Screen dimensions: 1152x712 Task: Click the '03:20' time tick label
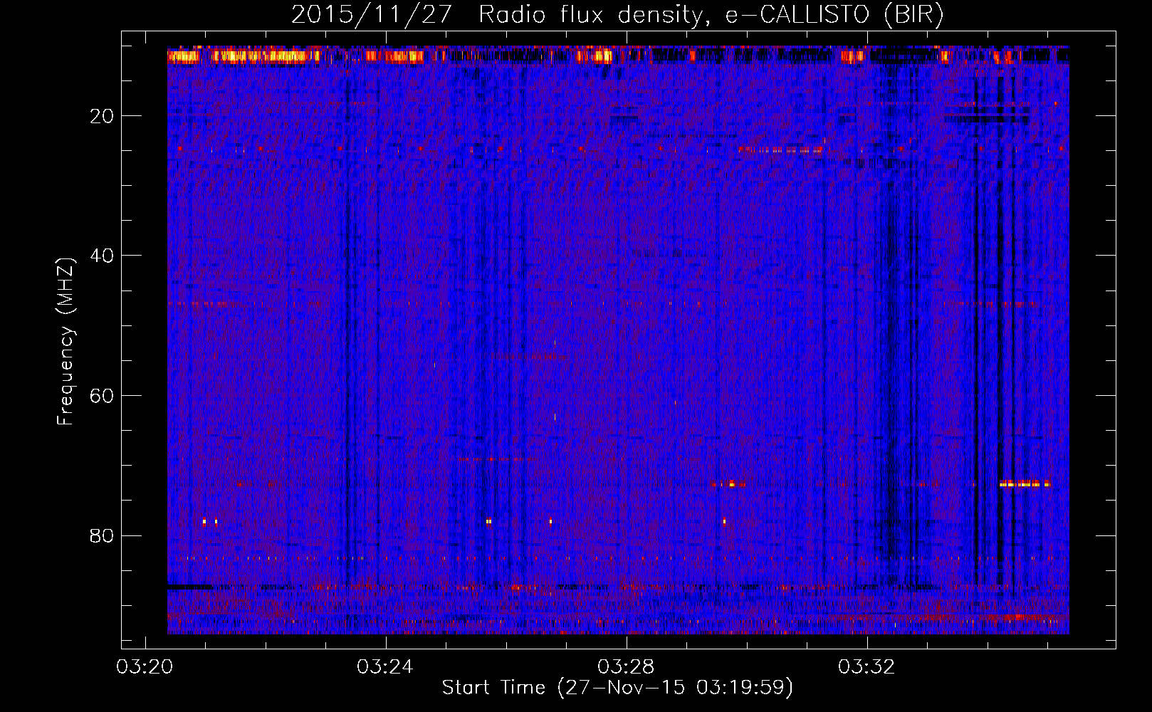pyautogui.click(x=145, y=667)
